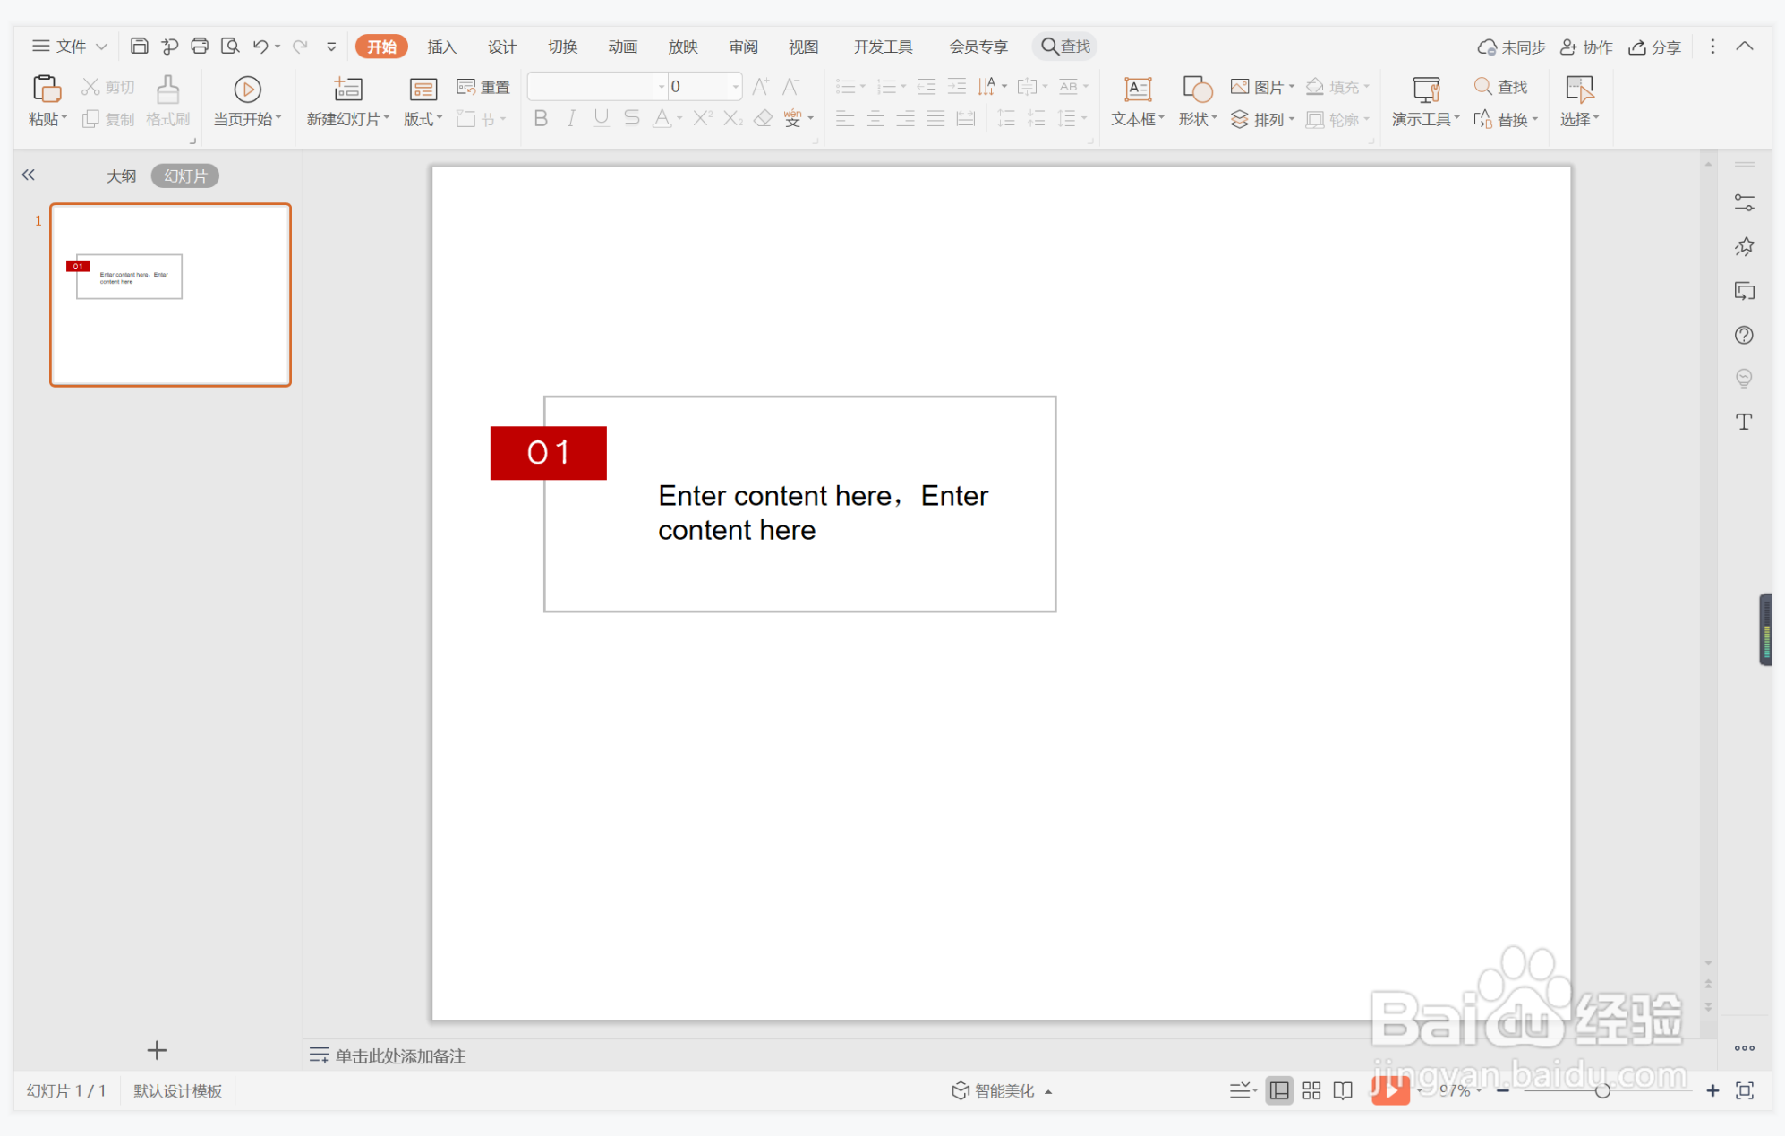Click the help question mark sidebar icon

coord(1744,335)
